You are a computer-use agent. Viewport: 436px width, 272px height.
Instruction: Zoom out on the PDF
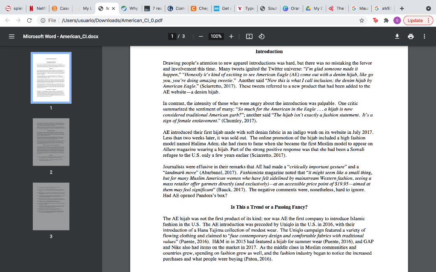(x=201, y=36)
